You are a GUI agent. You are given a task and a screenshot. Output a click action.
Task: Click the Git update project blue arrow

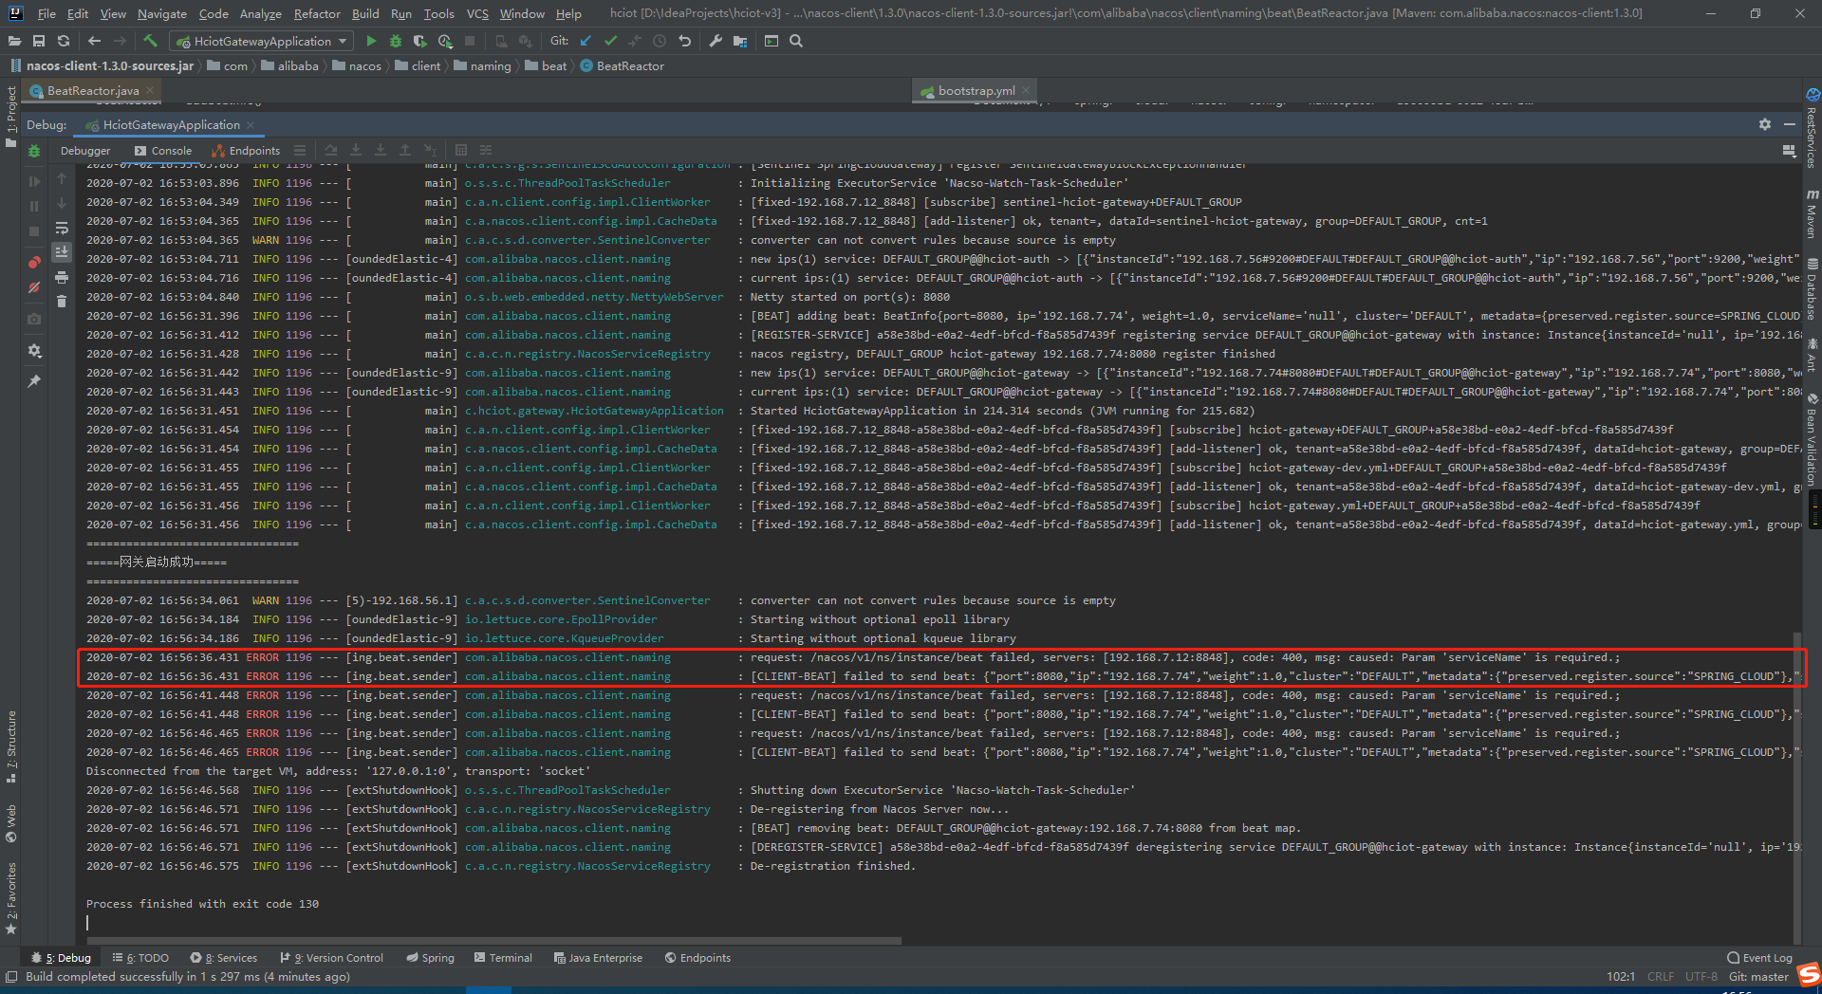tap(586, 41)
